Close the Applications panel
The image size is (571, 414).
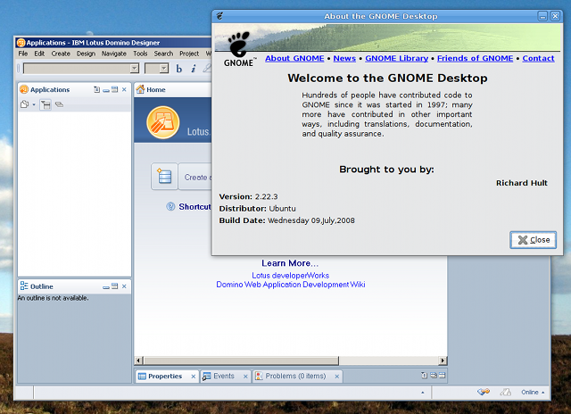point(124,89)
